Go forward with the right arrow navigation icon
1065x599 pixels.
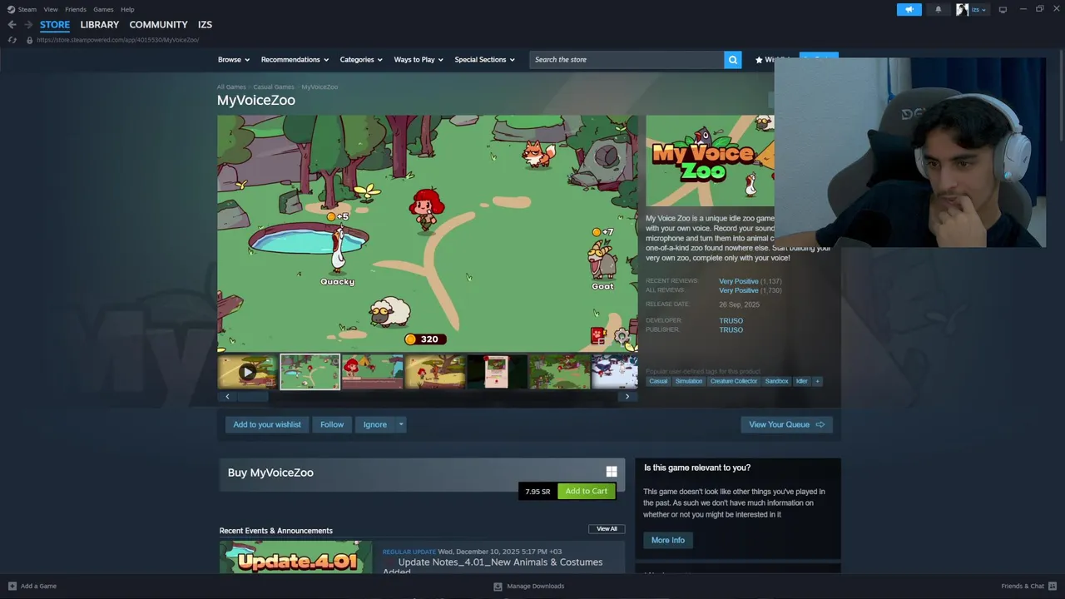point(28,25)
